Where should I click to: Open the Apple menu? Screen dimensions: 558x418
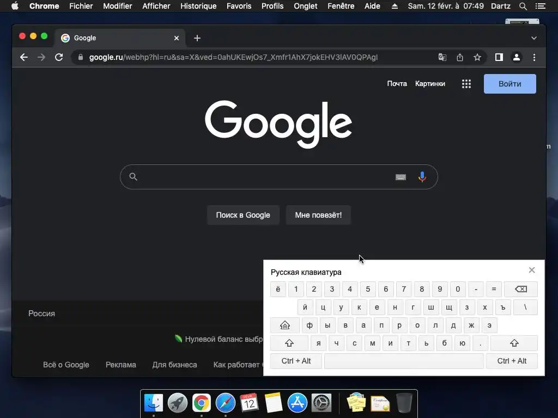(15, 6)
